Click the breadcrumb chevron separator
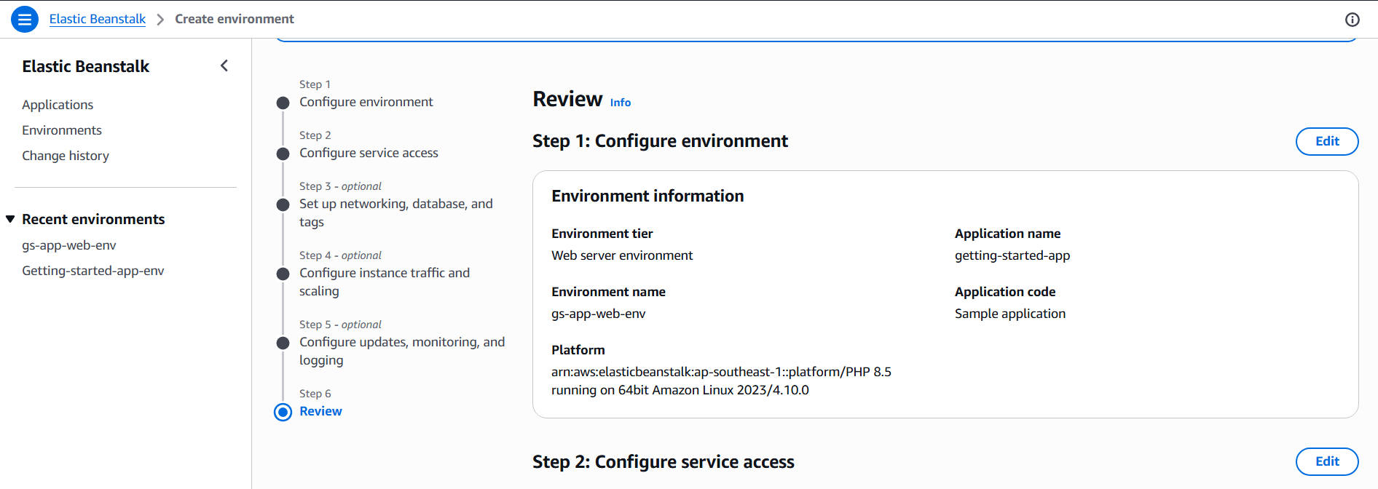Image resolution: width=1378 pixels, height=489 pixels. pyautogui.click(x=160, y=20)
